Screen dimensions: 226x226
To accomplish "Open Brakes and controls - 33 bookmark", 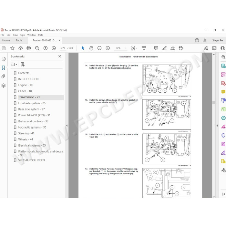I will pos(33,121).
